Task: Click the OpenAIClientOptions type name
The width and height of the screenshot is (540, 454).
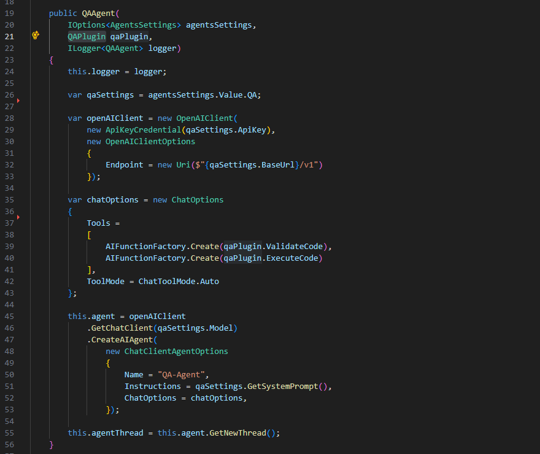Action: click(x=150, y=142)
